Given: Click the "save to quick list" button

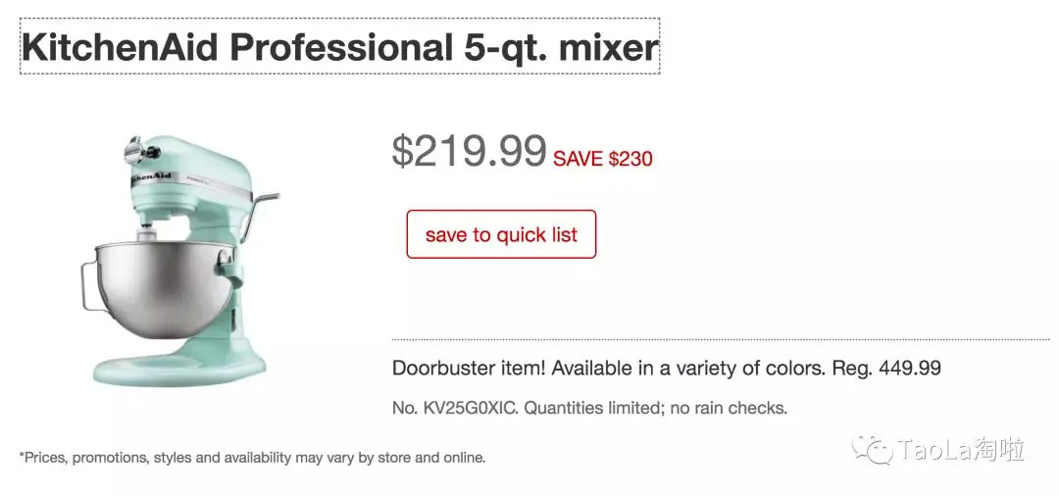Looking at the screenshot, I should (x=501, y=234).
